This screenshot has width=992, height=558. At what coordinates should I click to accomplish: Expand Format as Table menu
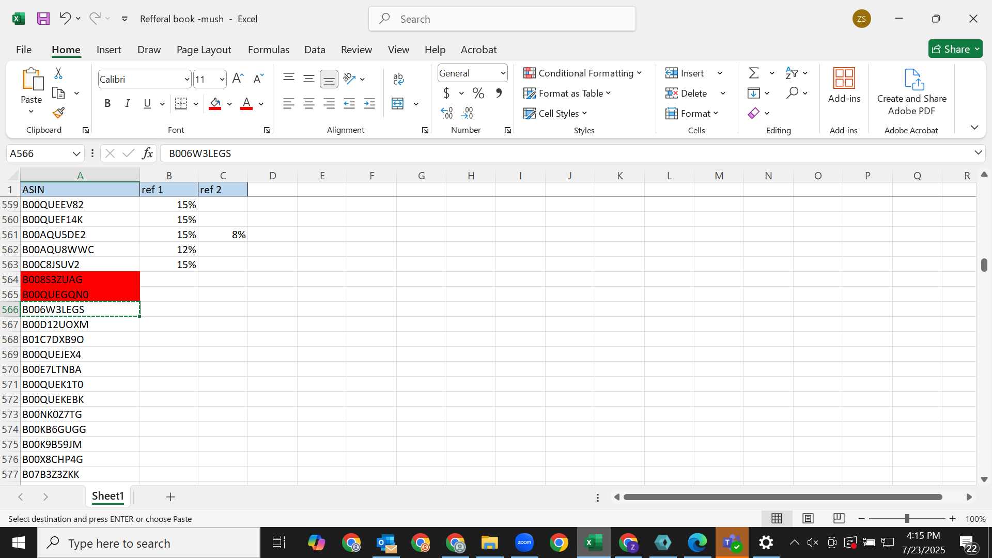(x=567, y=94)
